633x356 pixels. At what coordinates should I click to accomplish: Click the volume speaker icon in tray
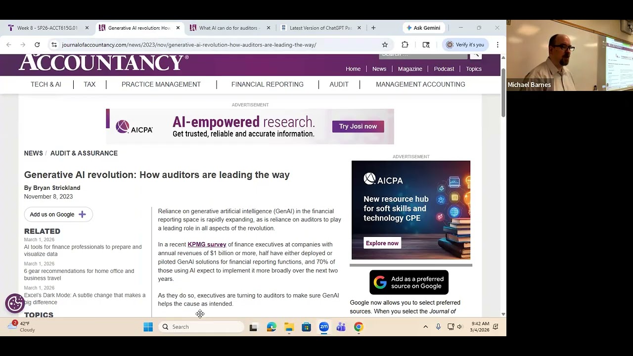pos(459,327)
